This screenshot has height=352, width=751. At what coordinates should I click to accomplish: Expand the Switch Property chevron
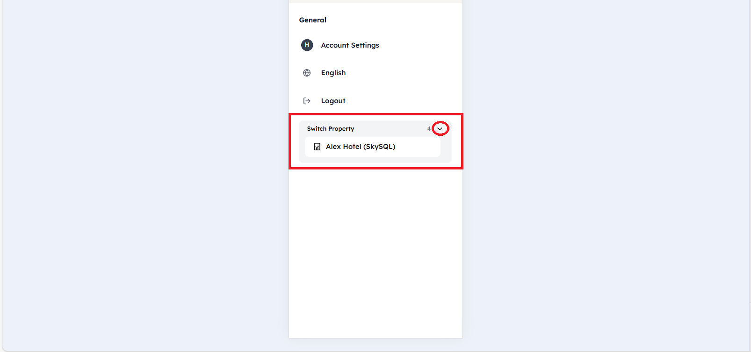click(x=440, y=129)
